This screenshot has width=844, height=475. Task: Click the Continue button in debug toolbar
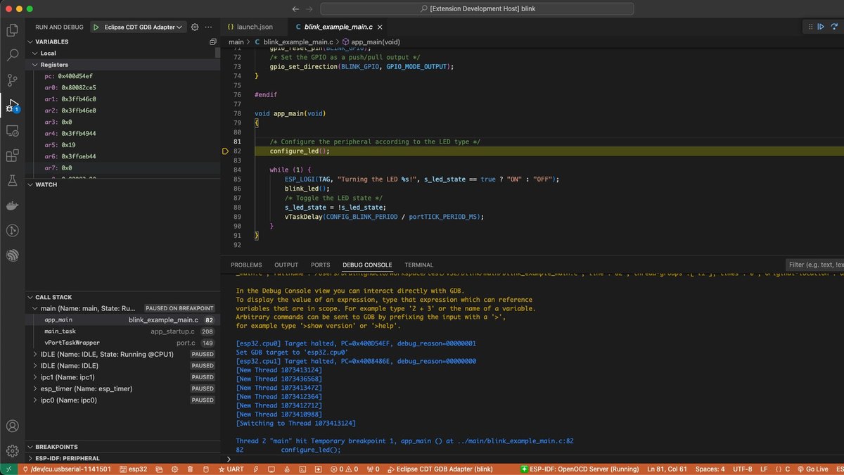coord(821,27)
